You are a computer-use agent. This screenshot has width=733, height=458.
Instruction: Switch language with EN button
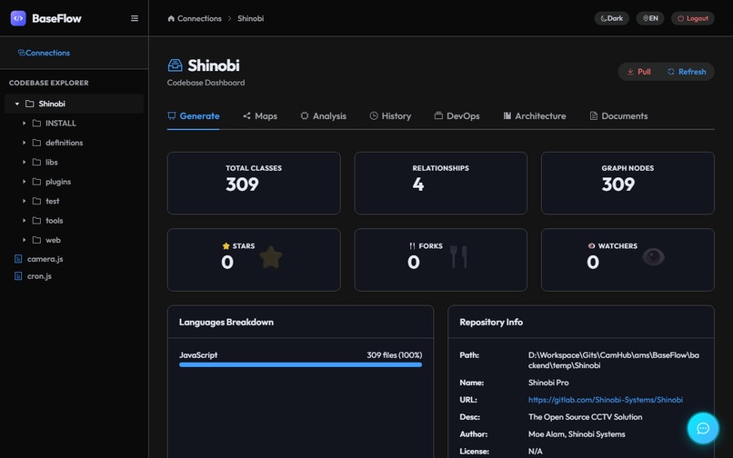(x=650, y=18)
